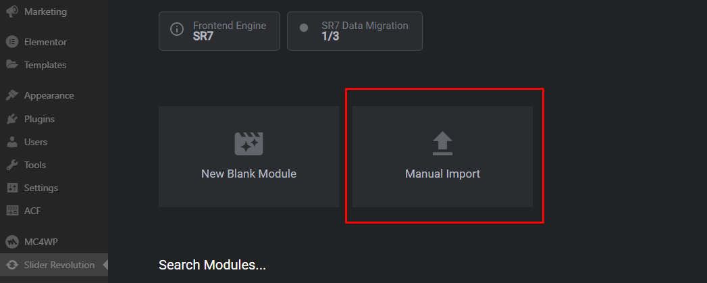707x283 pixels.
Task: Click the Manual Import upload arrow icon
Action: (442, 143)
